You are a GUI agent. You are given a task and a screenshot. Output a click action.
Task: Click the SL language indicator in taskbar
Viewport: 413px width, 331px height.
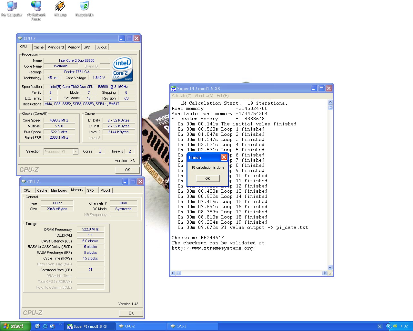point(380,326)
